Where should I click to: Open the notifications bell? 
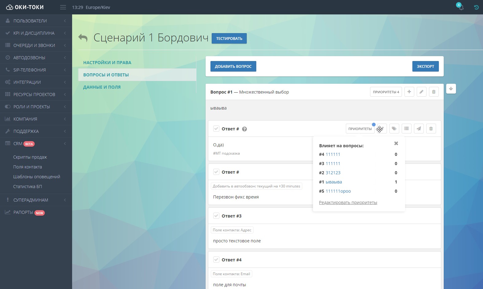[461, 7]
